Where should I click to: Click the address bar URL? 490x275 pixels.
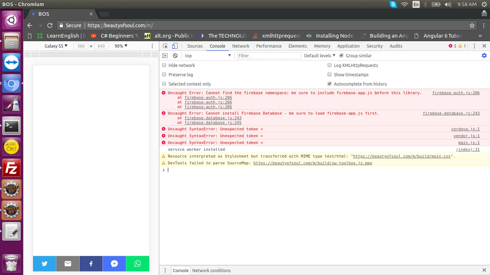(121, 25)
